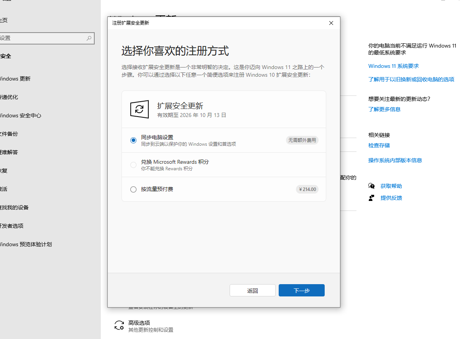460x339 pixels.
Task: Click the 想要关注最新的更新动态? text
Action: point(399,99)
